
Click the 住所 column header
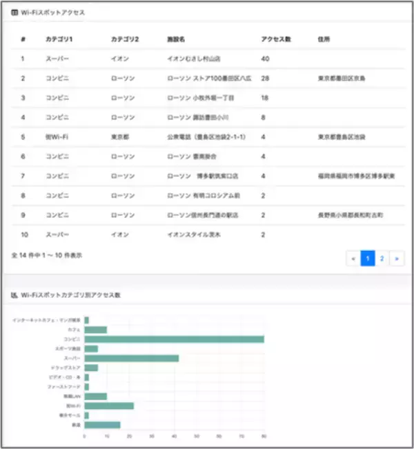324,39
